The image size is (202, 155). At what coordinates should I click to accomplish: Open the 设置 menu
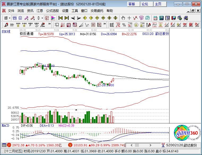click(65, 11)
